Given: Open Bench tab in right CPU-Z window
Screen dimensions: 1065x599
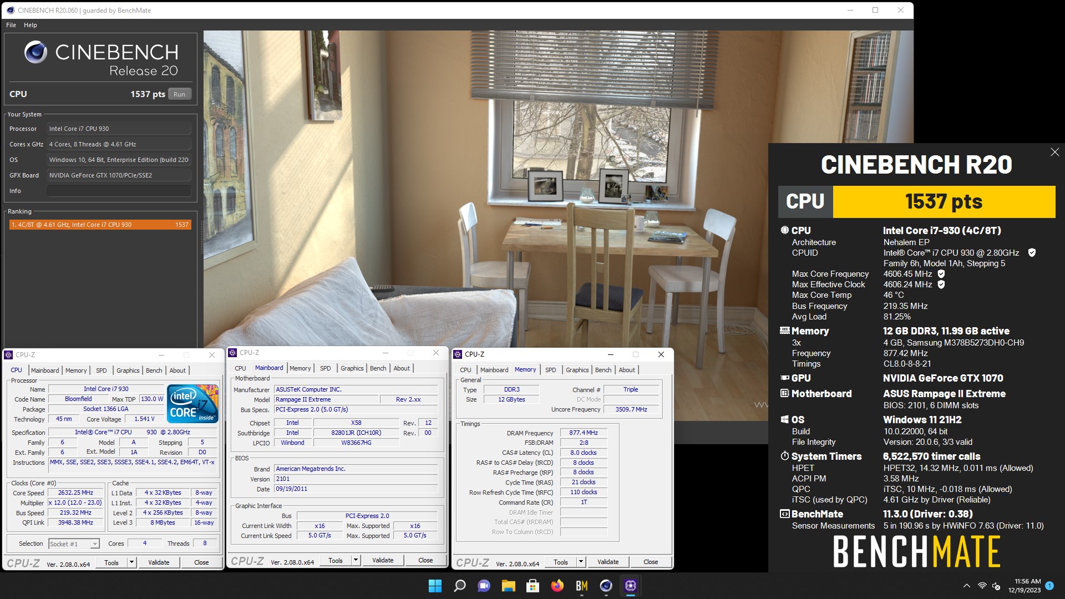Looking at the screenshot, I should (x=603, y=370).
